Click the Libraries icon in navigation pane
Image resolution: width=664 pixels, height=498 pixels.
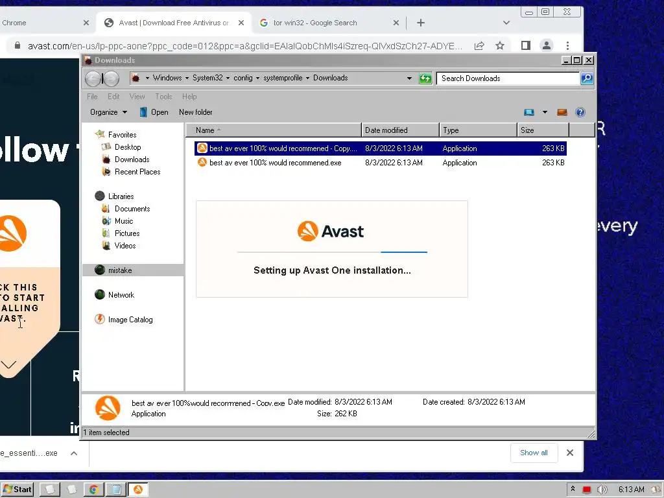[x=99, y=196]
